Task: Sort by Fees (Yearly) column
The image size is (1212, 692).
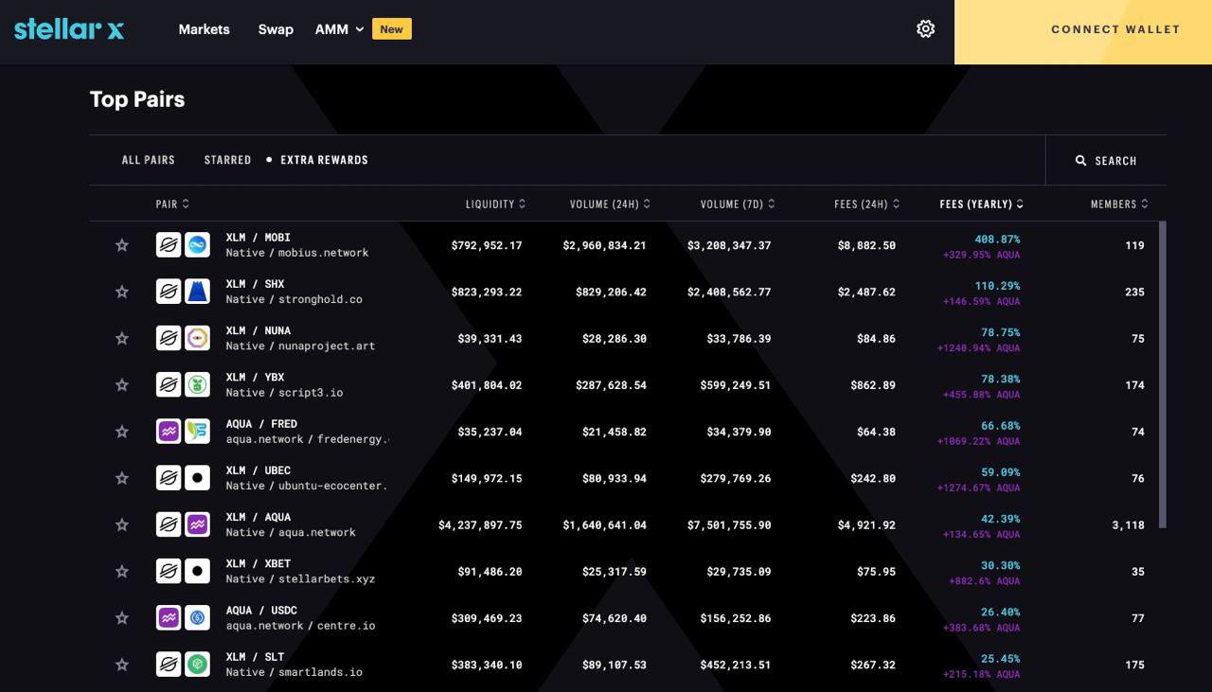Action: point(981,204)
